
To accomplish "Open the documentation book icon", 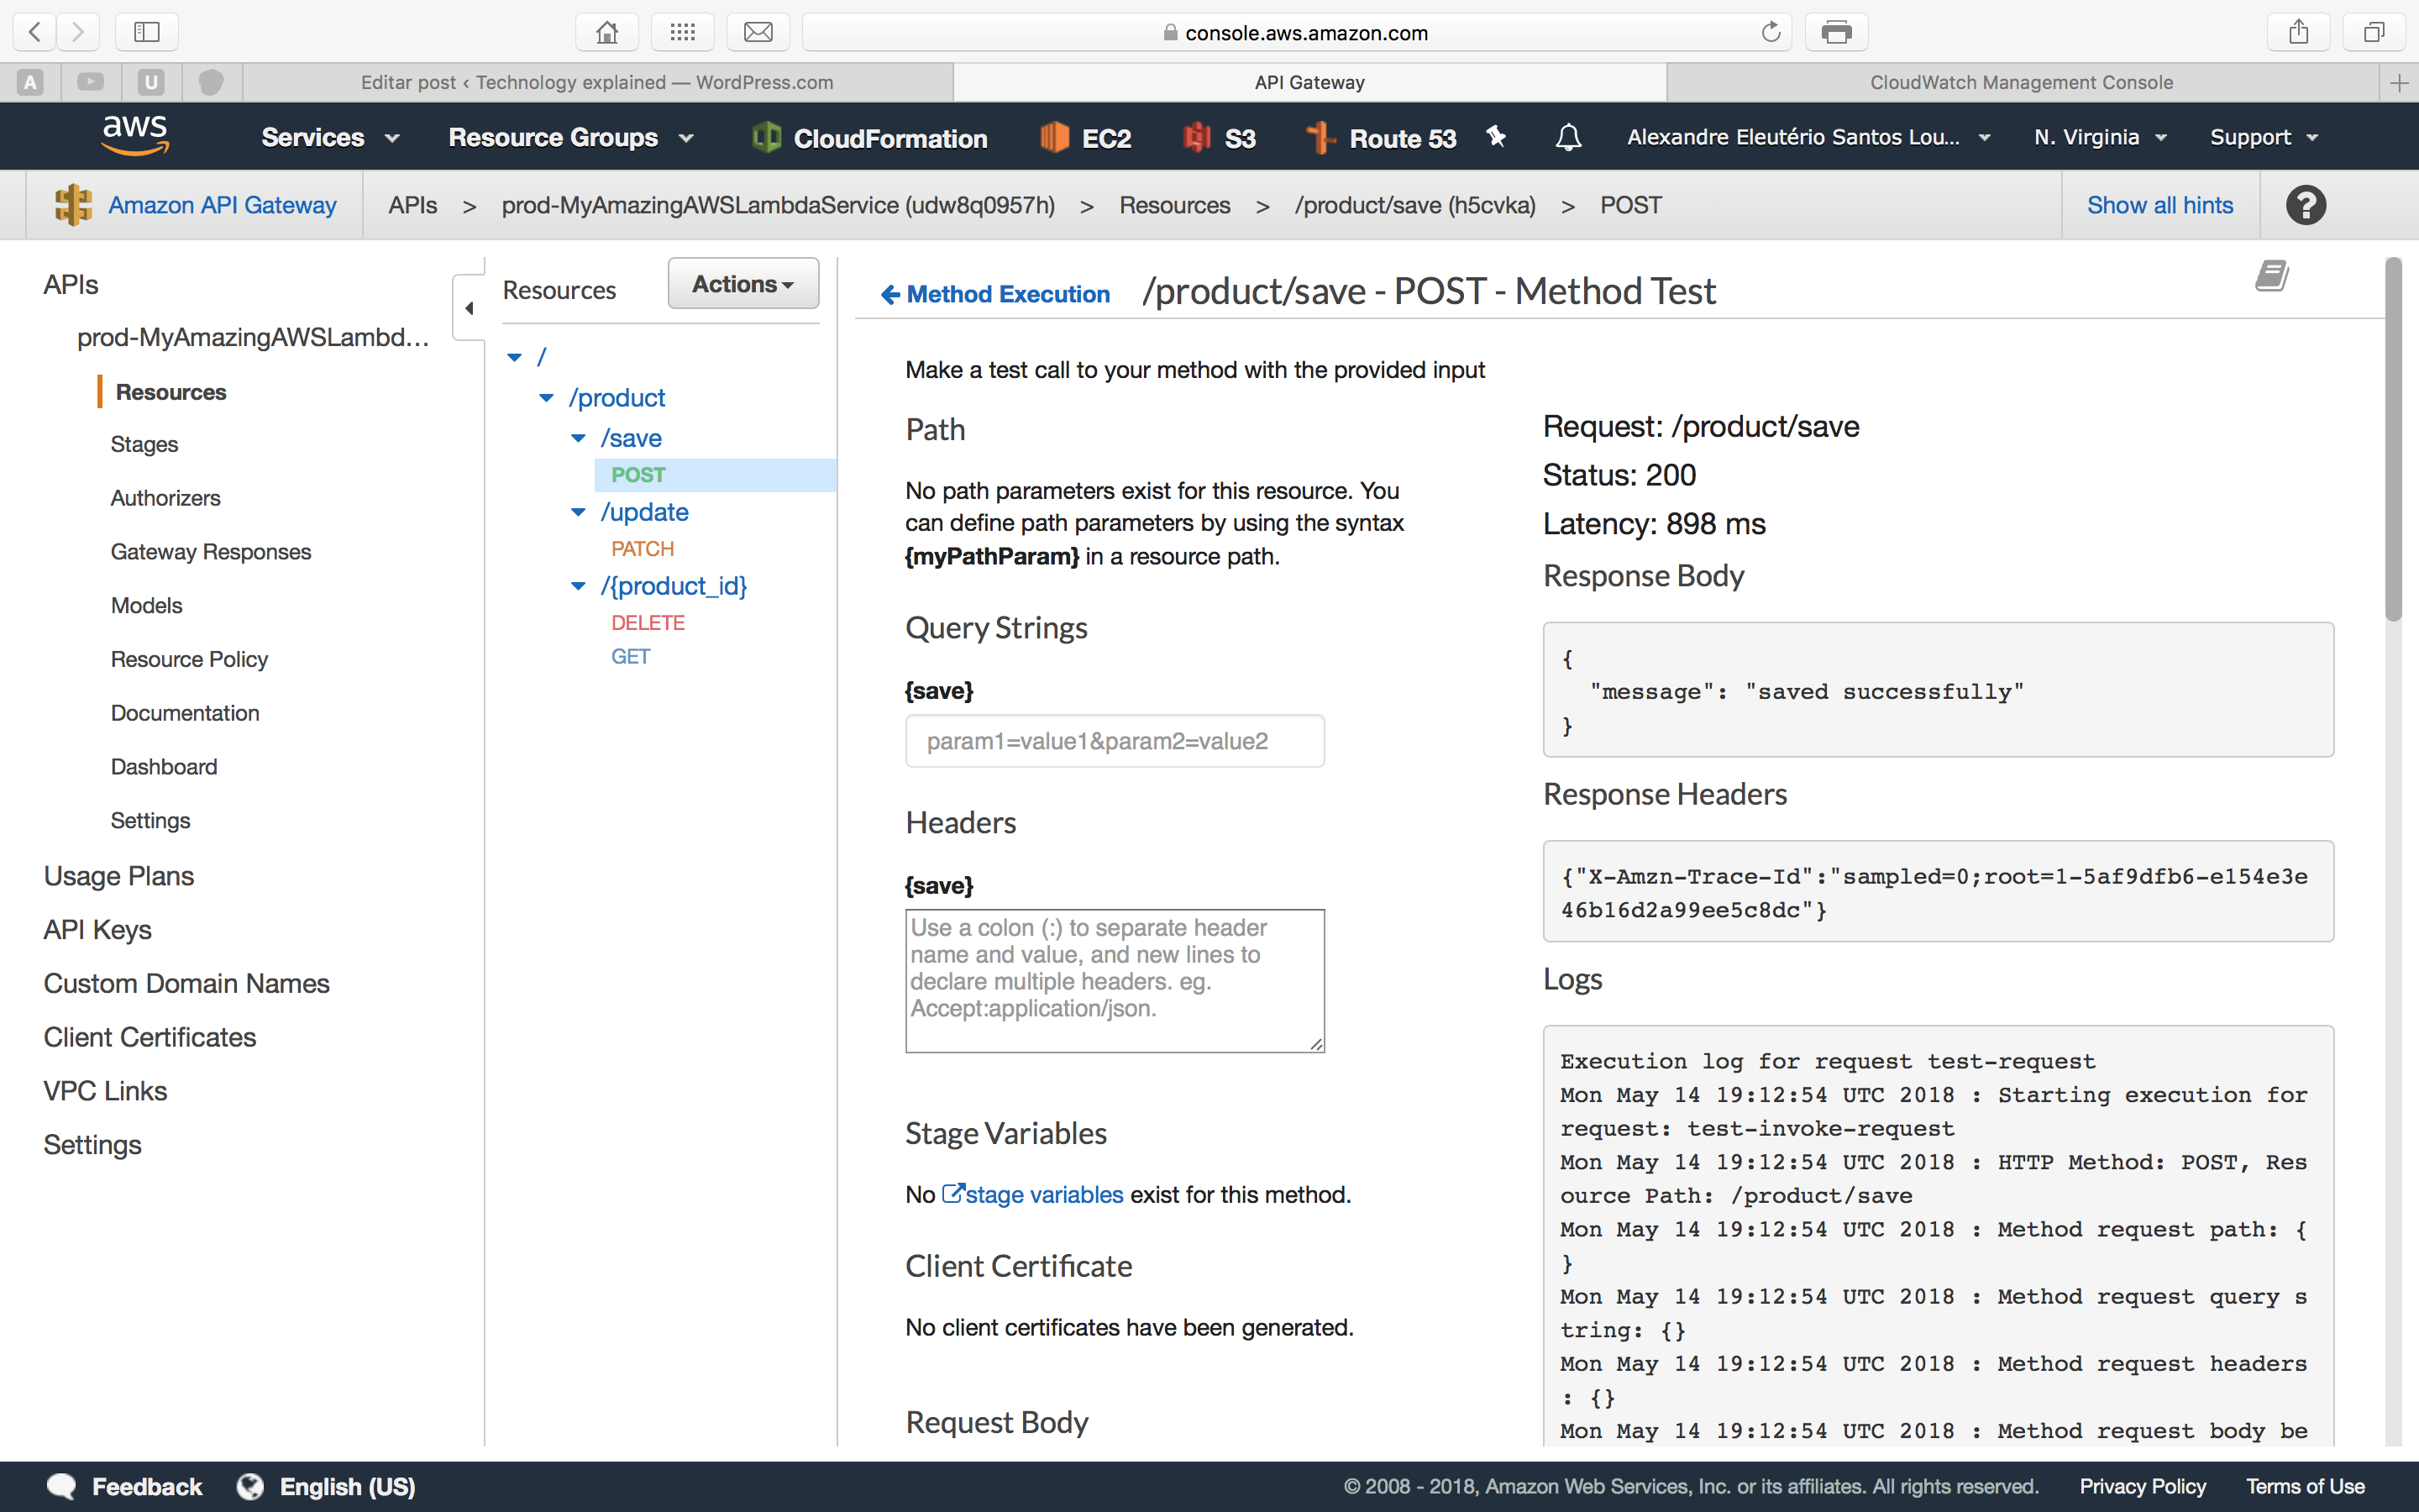I will click(x=2271, y=276).
